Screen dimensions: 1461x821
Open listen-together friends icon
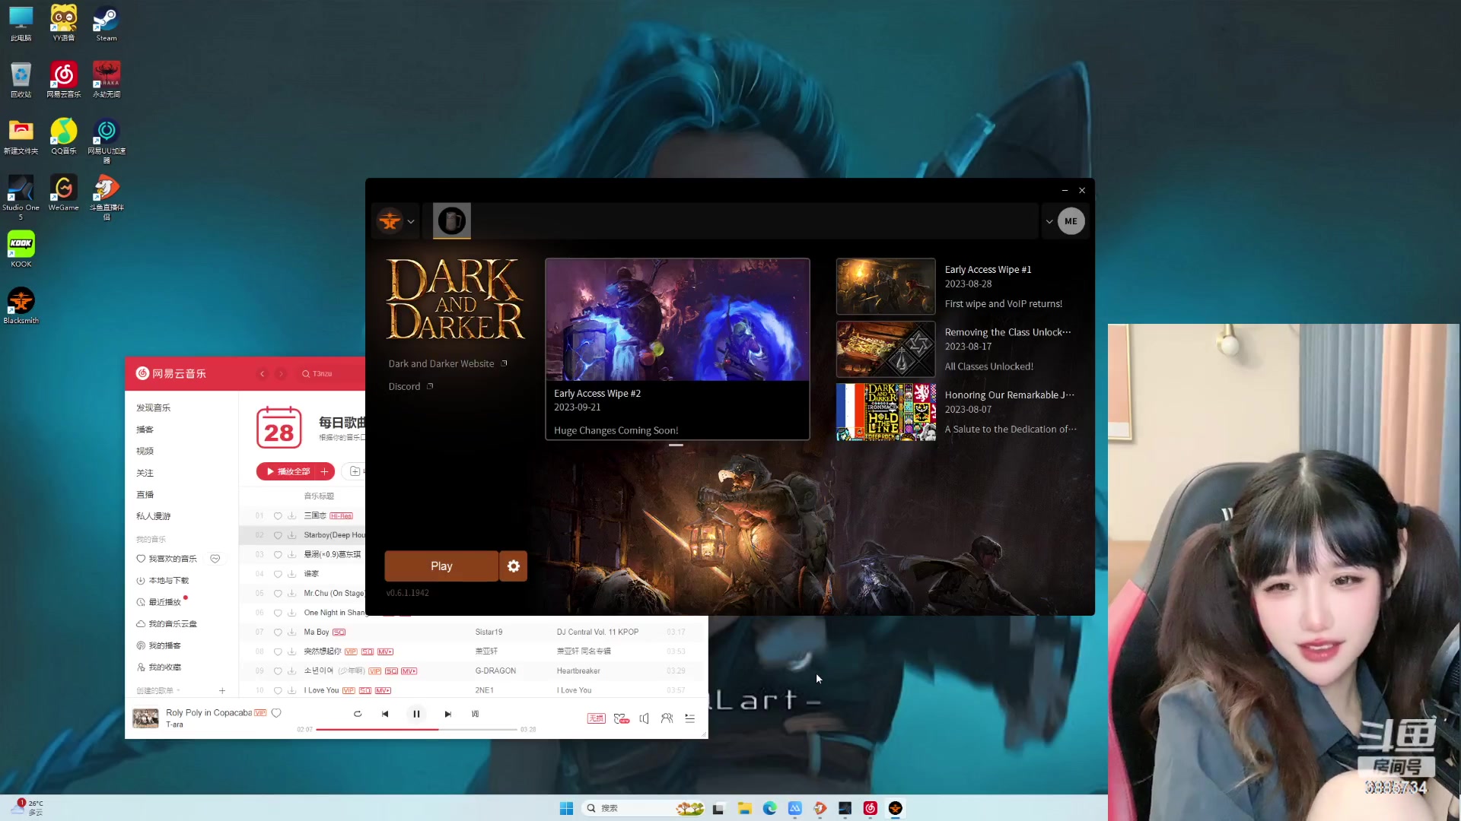667,718
